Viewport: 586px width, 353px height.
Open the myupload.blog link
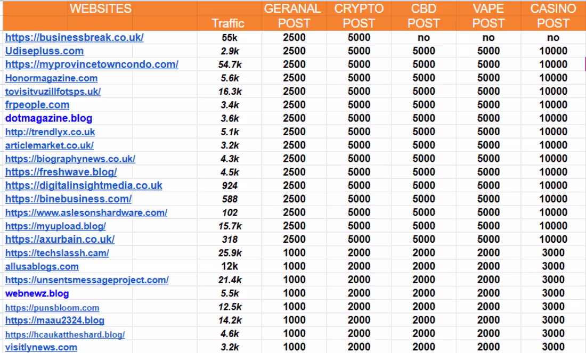click(x=55, y=226)
